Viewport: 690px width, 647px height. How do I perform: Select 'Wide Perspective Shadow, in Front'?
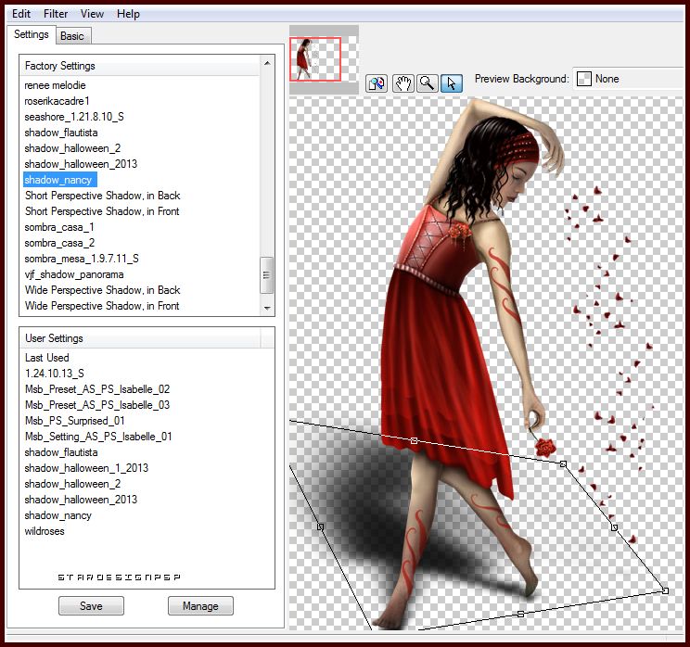tap(102, 306)
